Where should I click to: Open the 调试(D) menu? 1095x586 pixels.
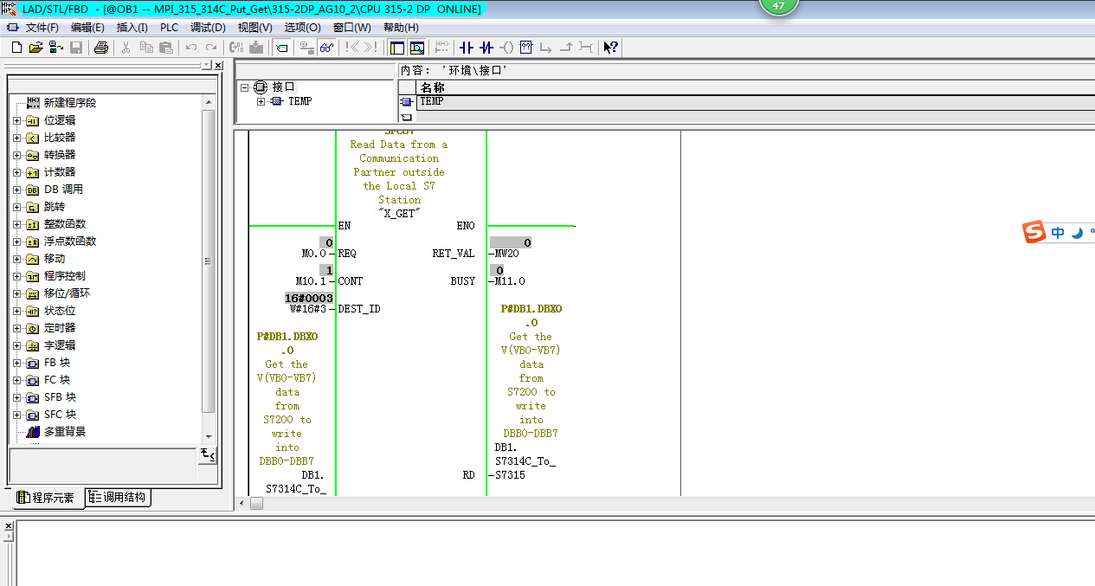tap(208, 28)
